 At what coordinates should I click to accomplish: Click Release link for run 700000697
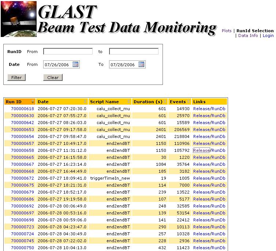pos(201,213)
